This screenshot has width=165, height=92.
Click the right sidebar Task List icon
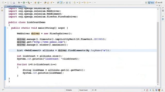click(163, 11)
